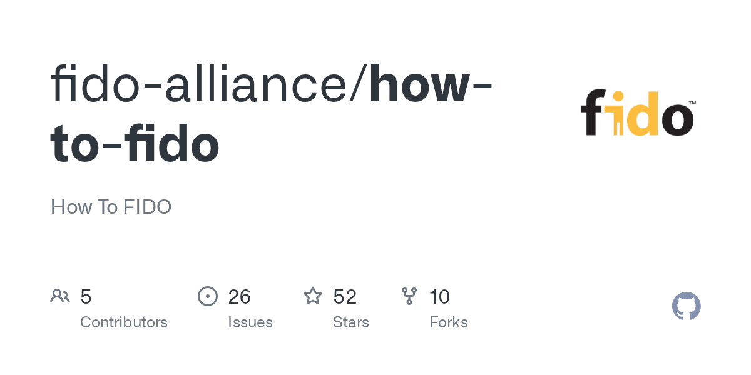Open the GitHub octocat logo
The width and height of the screenshot is (751, 375).
687,306
